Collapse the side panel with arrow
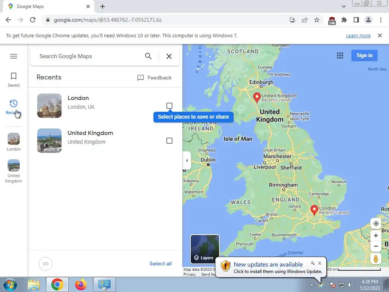This screenshot has width=389, height=292. point(187,160)
